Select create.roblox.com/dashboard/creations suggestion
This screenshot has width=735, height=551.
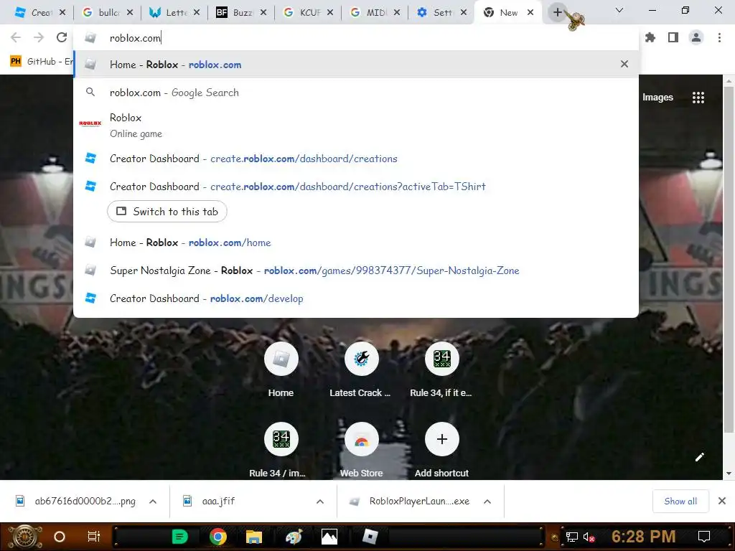pos(356,159)
